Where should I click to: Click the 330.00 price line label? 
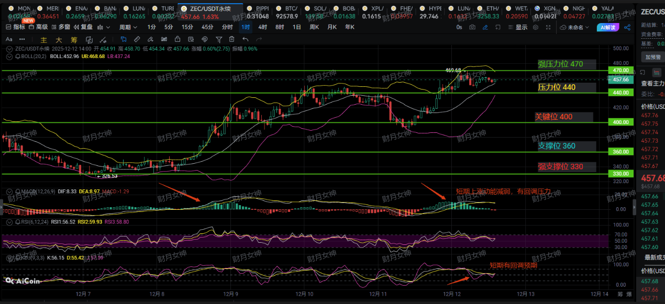point(620,174)
